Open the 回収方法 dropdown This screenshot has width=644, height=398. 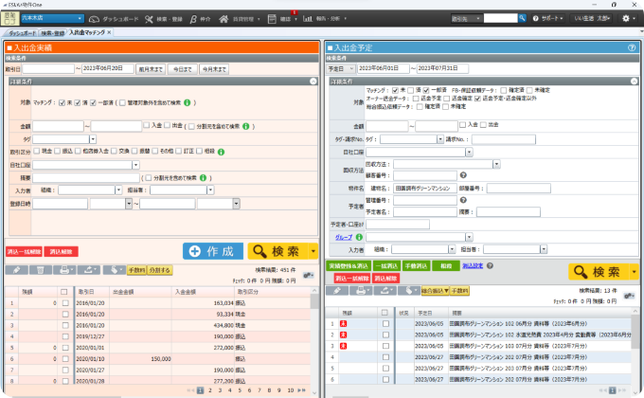pos(496,165)
